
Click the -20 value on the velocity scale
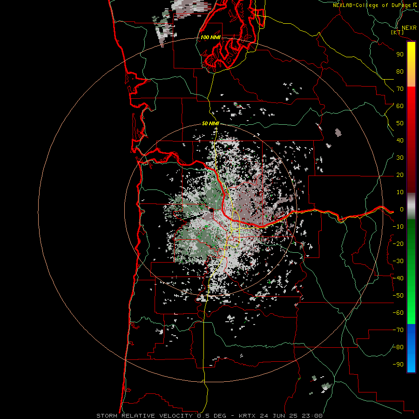(x=398, y=244)
